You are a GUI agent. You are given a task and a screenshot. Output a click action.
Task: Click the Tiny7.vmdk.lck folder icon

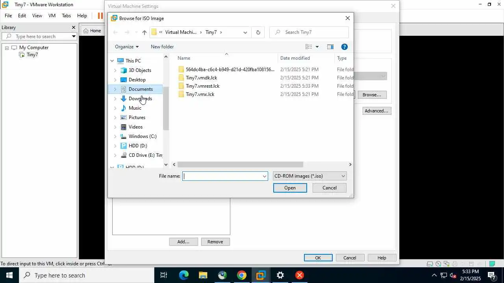point(181,78)
